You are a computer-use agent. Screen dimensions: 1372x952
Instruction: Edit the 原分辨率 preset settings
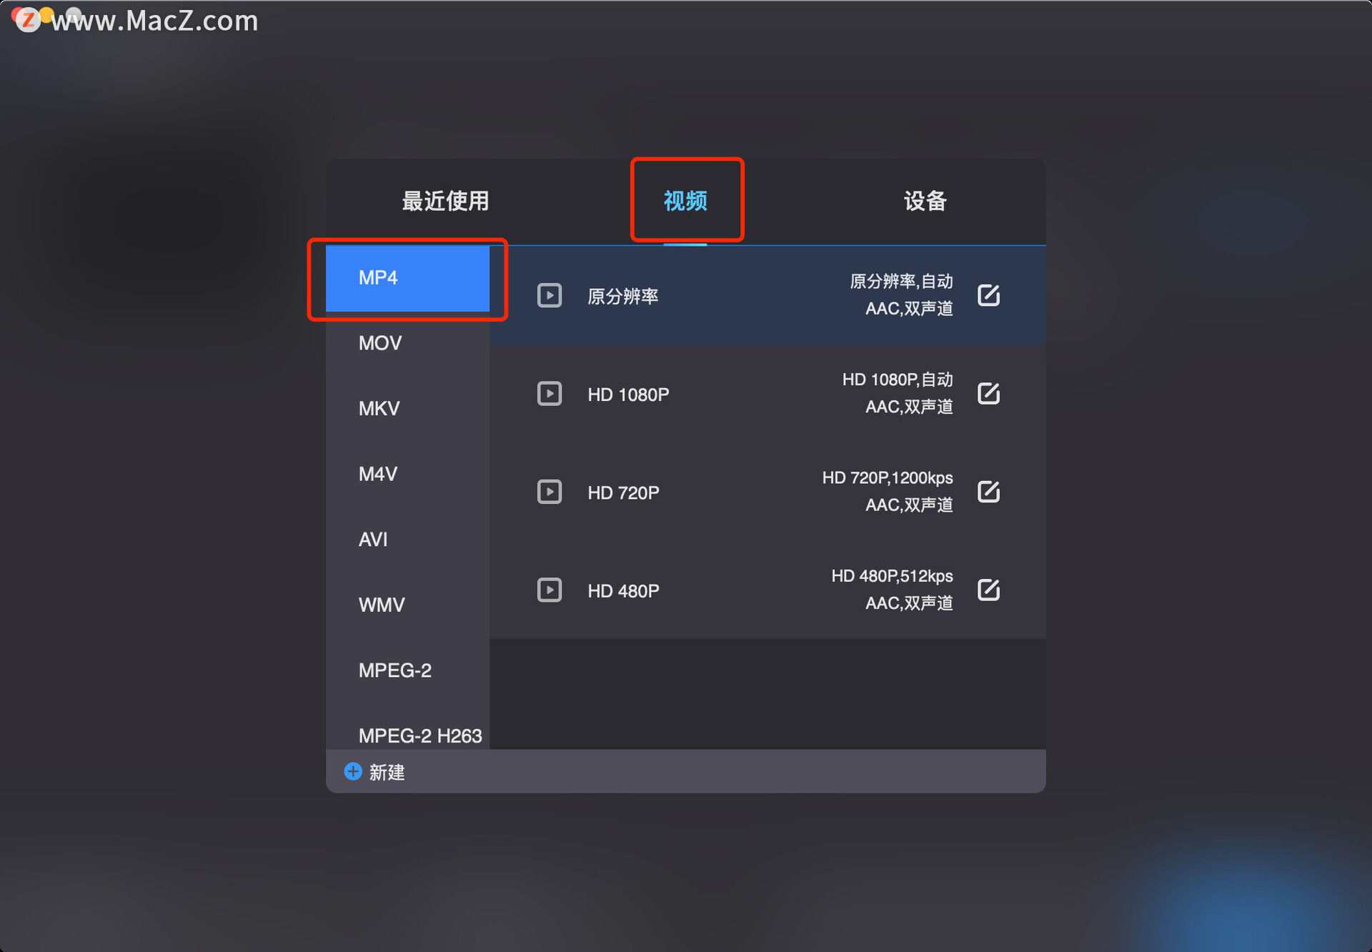pos(988,294)
